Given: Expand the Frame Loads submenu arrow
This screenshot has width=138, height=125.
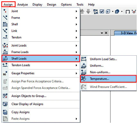Looking at the screenshot, I should click(76, 52).
